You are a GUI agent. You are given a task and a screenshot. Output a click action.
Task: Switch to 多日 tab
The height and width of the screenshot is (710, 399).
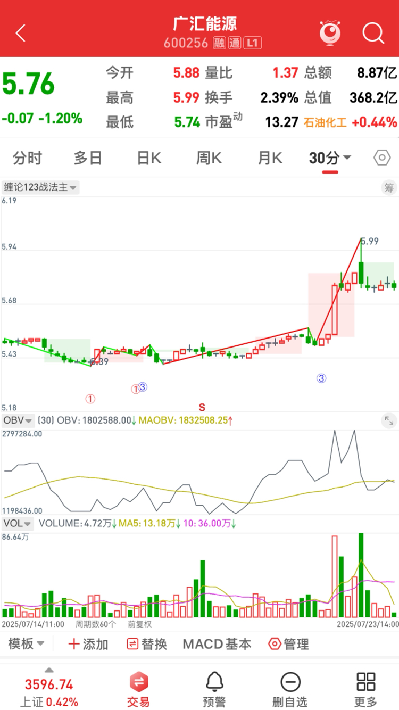(88, 158)
